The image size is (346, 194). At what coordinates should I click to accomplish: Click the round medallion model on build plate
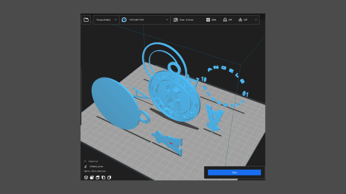point(175,96)
